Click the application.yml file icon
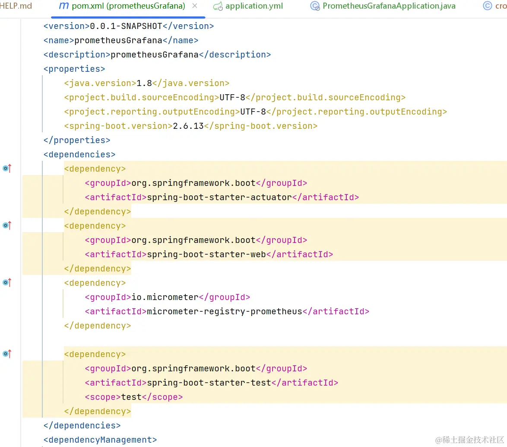Screen dimensions: 507x447 tap(218, 6)
